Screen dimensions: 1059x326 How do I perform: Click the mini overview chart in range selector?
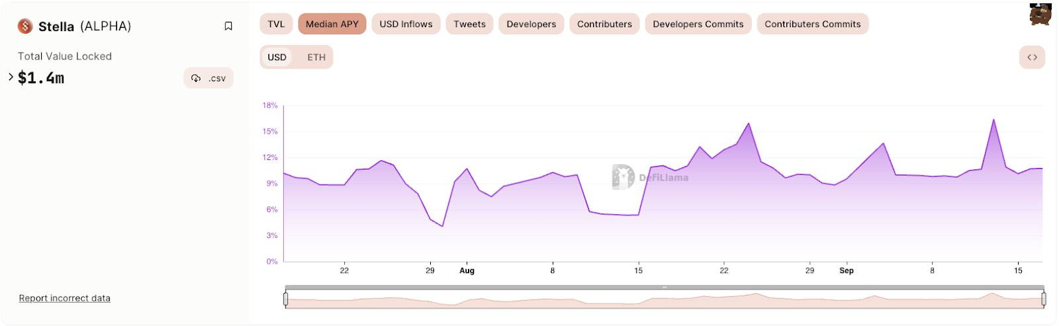[x=665, y=300]
